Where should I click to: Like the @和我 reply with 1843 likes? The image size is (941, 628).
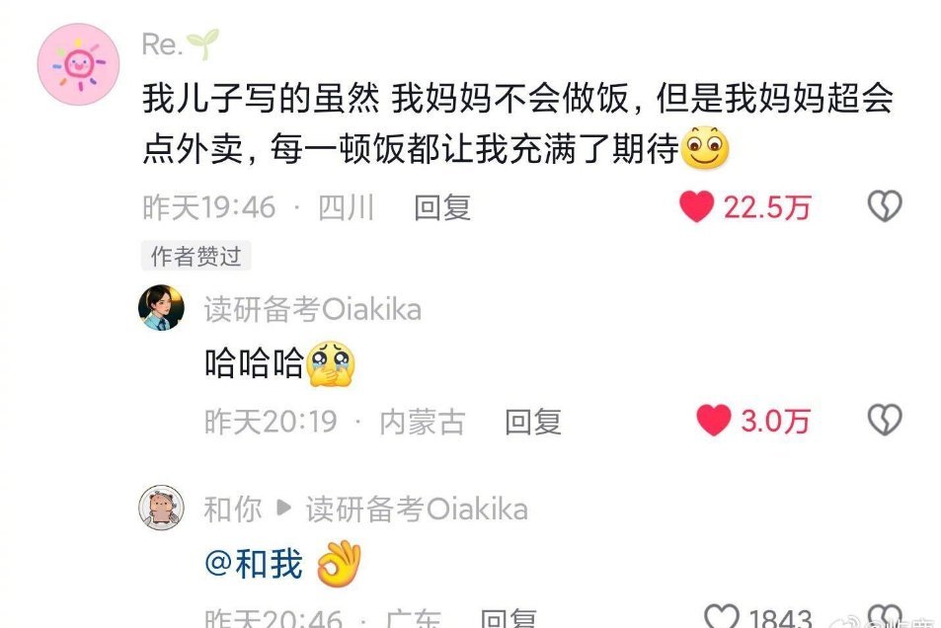[x=722, y=616]
